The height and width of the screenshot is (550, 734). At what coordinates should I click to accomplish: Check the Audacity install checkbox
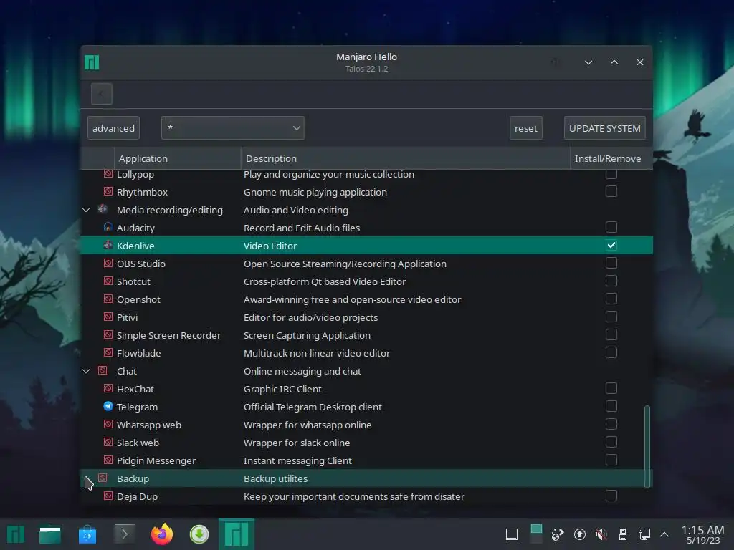pos(611,227)
